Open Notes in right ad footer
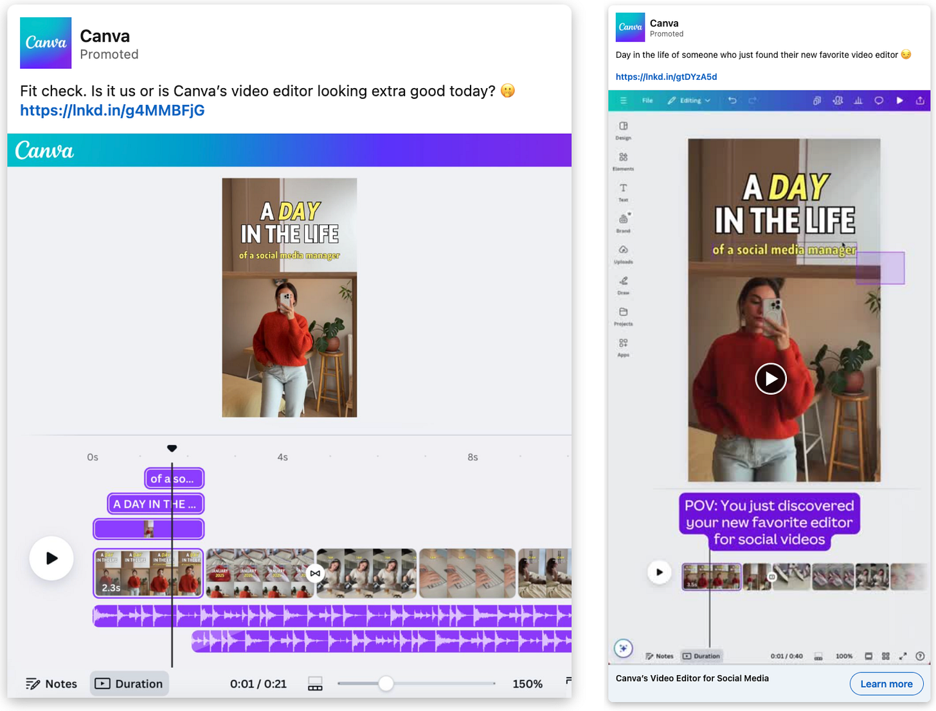 (x=660, y=656)
